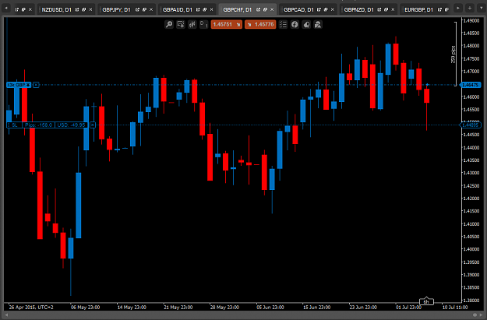Click the horizontal scrollbar right arrow
The image size is (487, 320).
(x=482, y=315)
